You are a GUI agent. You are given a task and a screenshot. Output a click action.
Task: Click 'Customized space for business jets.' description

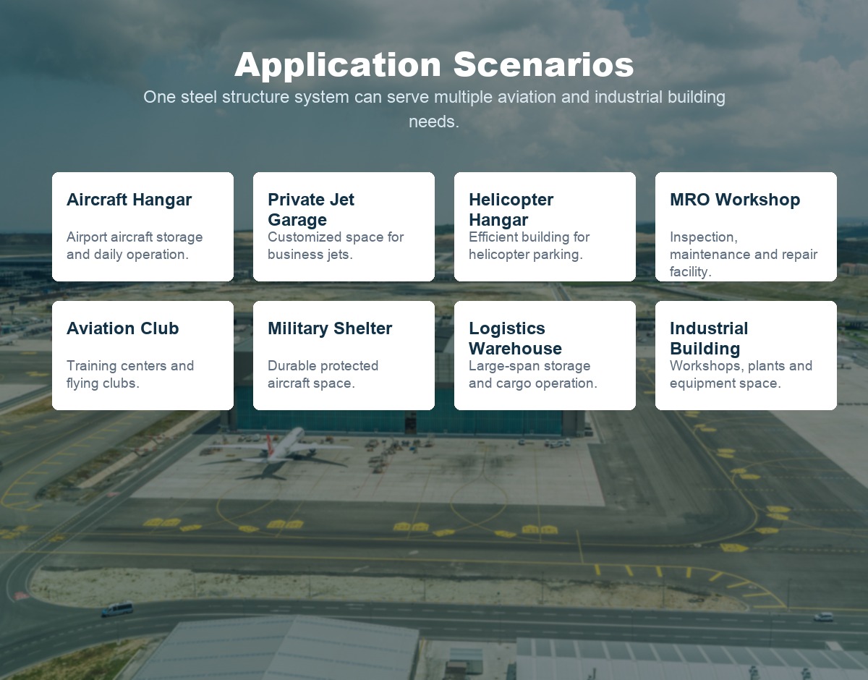[x=336, y=246]
